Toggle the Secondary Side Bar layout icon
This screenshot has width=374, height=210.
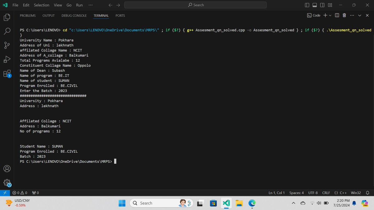(x=322, y=5)
